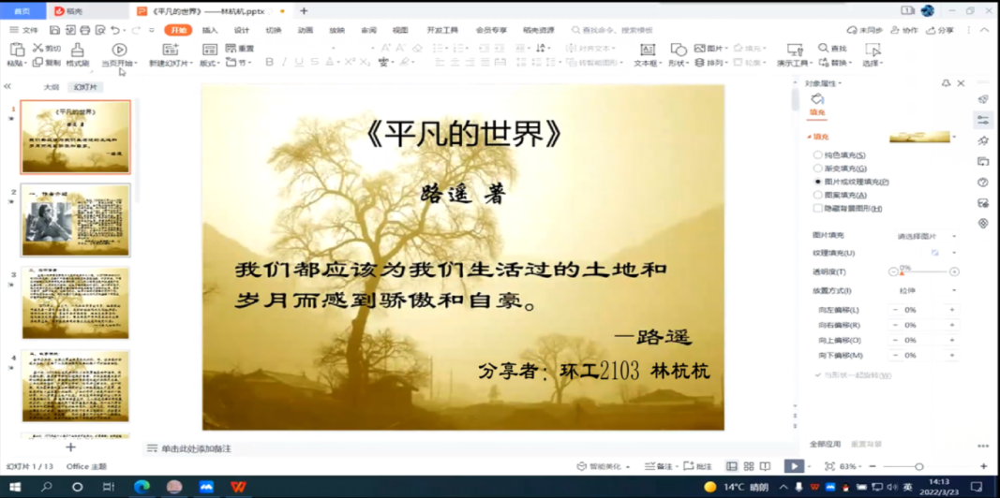Select slide 2 thumbnail in slide panel
Image resolution: width=1000 pixels, height=498 pixels.
point(76,220)
